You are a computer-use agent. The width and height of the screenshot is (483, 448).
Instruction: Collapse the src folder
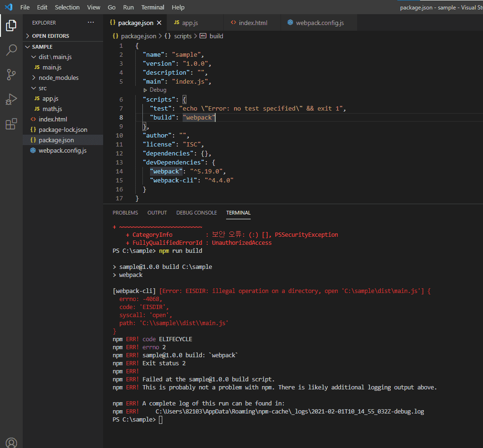tap(42, 88)
